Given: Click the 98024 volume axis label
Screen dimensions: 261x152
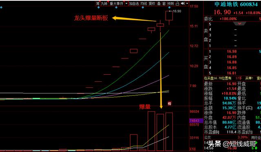Looking at the screenshot, I should [194, 111].
